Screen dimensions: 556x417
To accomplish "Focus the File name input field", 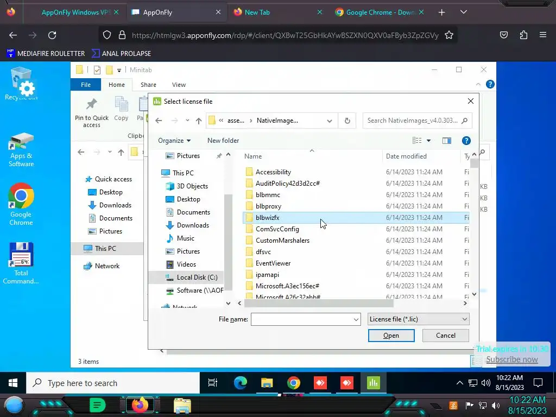I will pos(301,319).
